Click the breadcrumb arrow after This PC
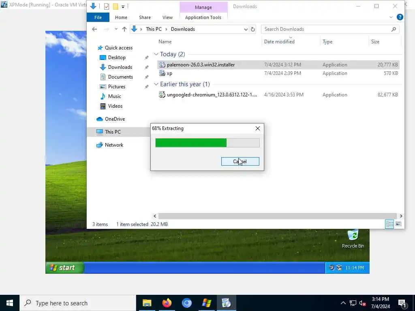The width and height of the screenshot is (415, 311). pos(166,29)
